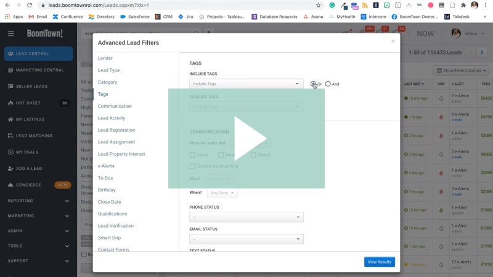Open the hamburger menu beside BoomTown logo
This screenshot has height=277, width=493.
[x=11, y=34]
